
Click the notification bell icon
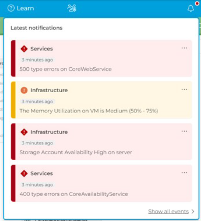click(191, 9)
